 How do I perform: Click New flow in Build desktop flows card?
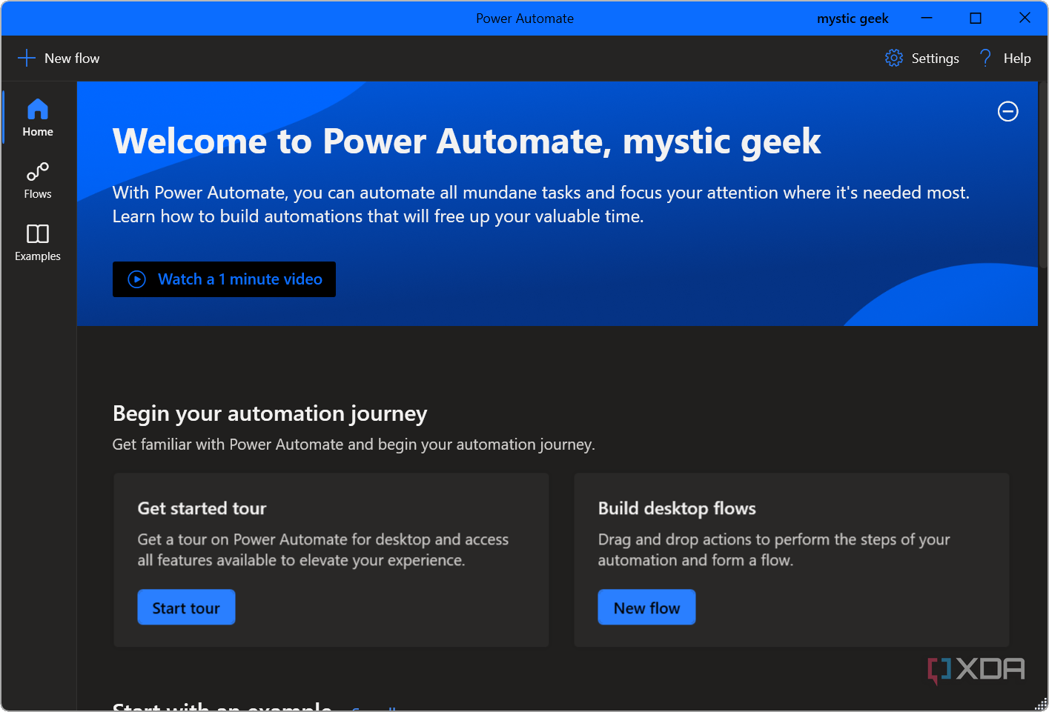[x=646, y=608]
